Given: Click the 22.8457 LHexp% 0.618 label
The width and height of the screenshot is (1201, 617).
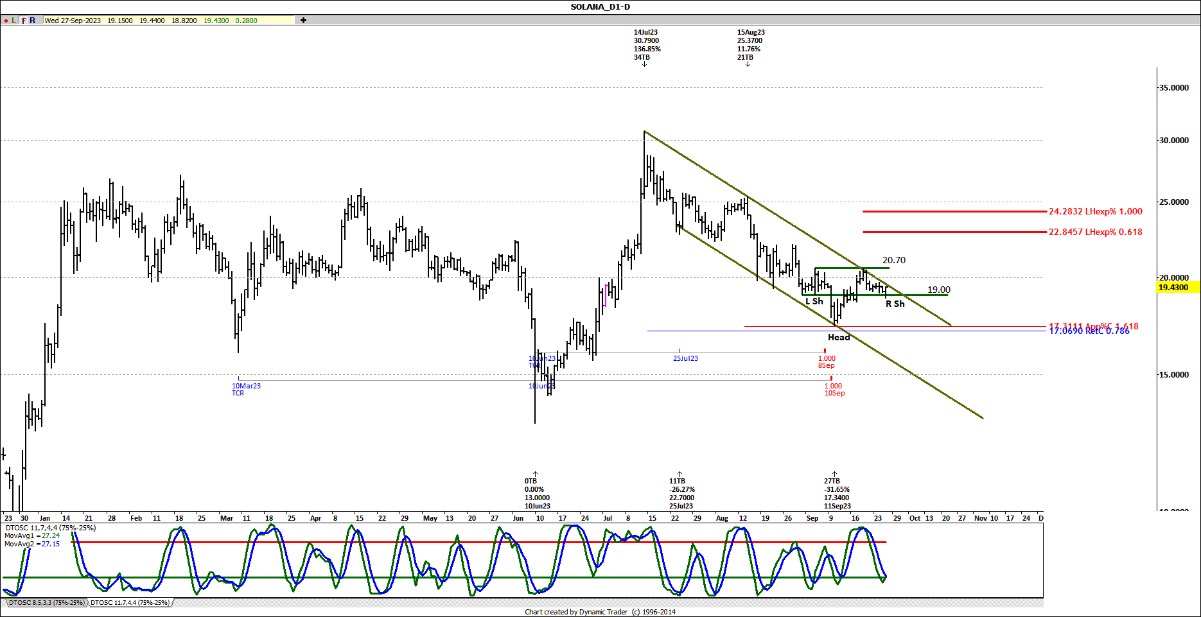Looking at the screenshot, I should (x=1096, y=232).
